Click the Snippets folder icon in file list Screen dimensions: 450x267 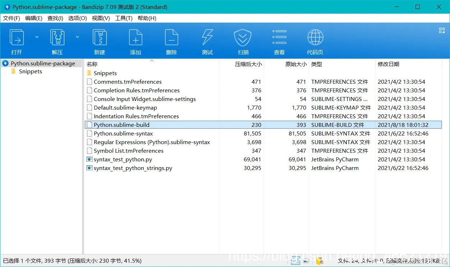click(x=89, y=73)
